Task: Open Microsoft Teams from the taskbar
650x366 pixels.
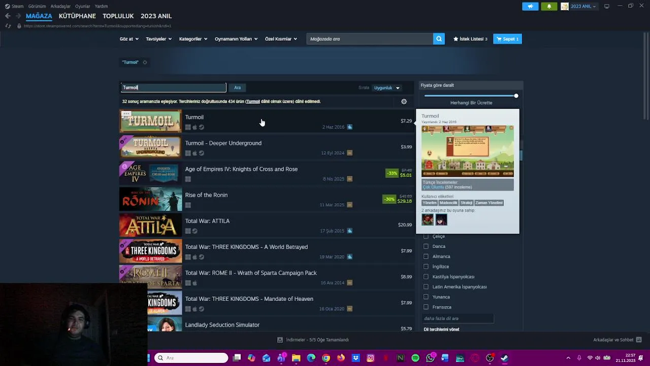Action: [281, 358]
